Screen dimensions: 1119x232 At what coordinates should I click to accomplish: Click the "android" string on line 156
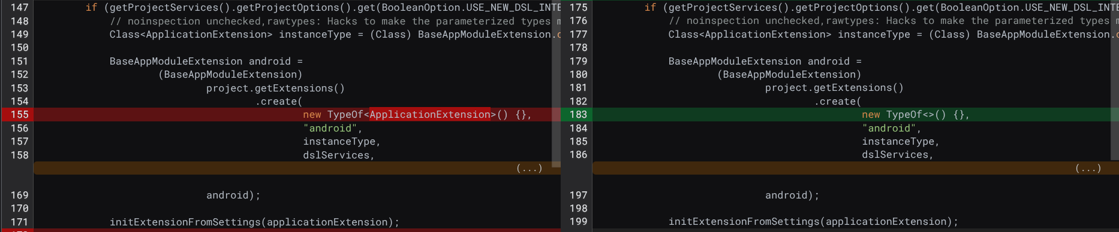pos(330,129)
